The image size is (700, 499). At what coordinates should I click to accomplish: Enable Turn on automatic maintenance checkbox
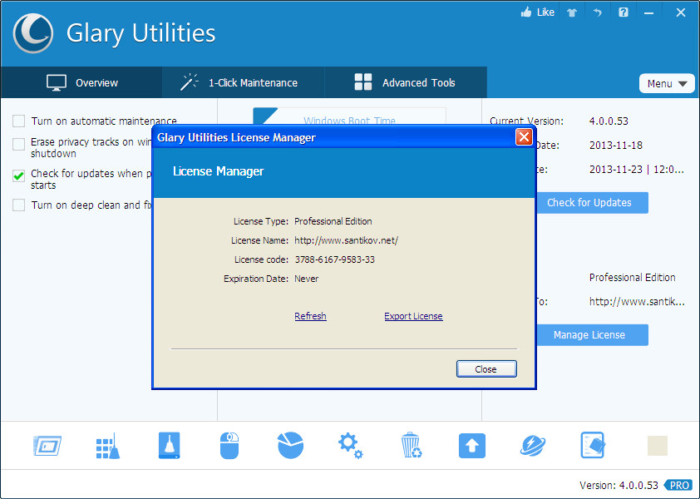(19, 121)
